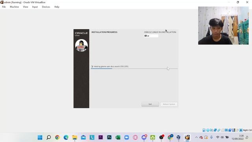Click the INSTALLATION PROGRESS heading
This screenshot has width=252, height=142.
pos(104,32)
